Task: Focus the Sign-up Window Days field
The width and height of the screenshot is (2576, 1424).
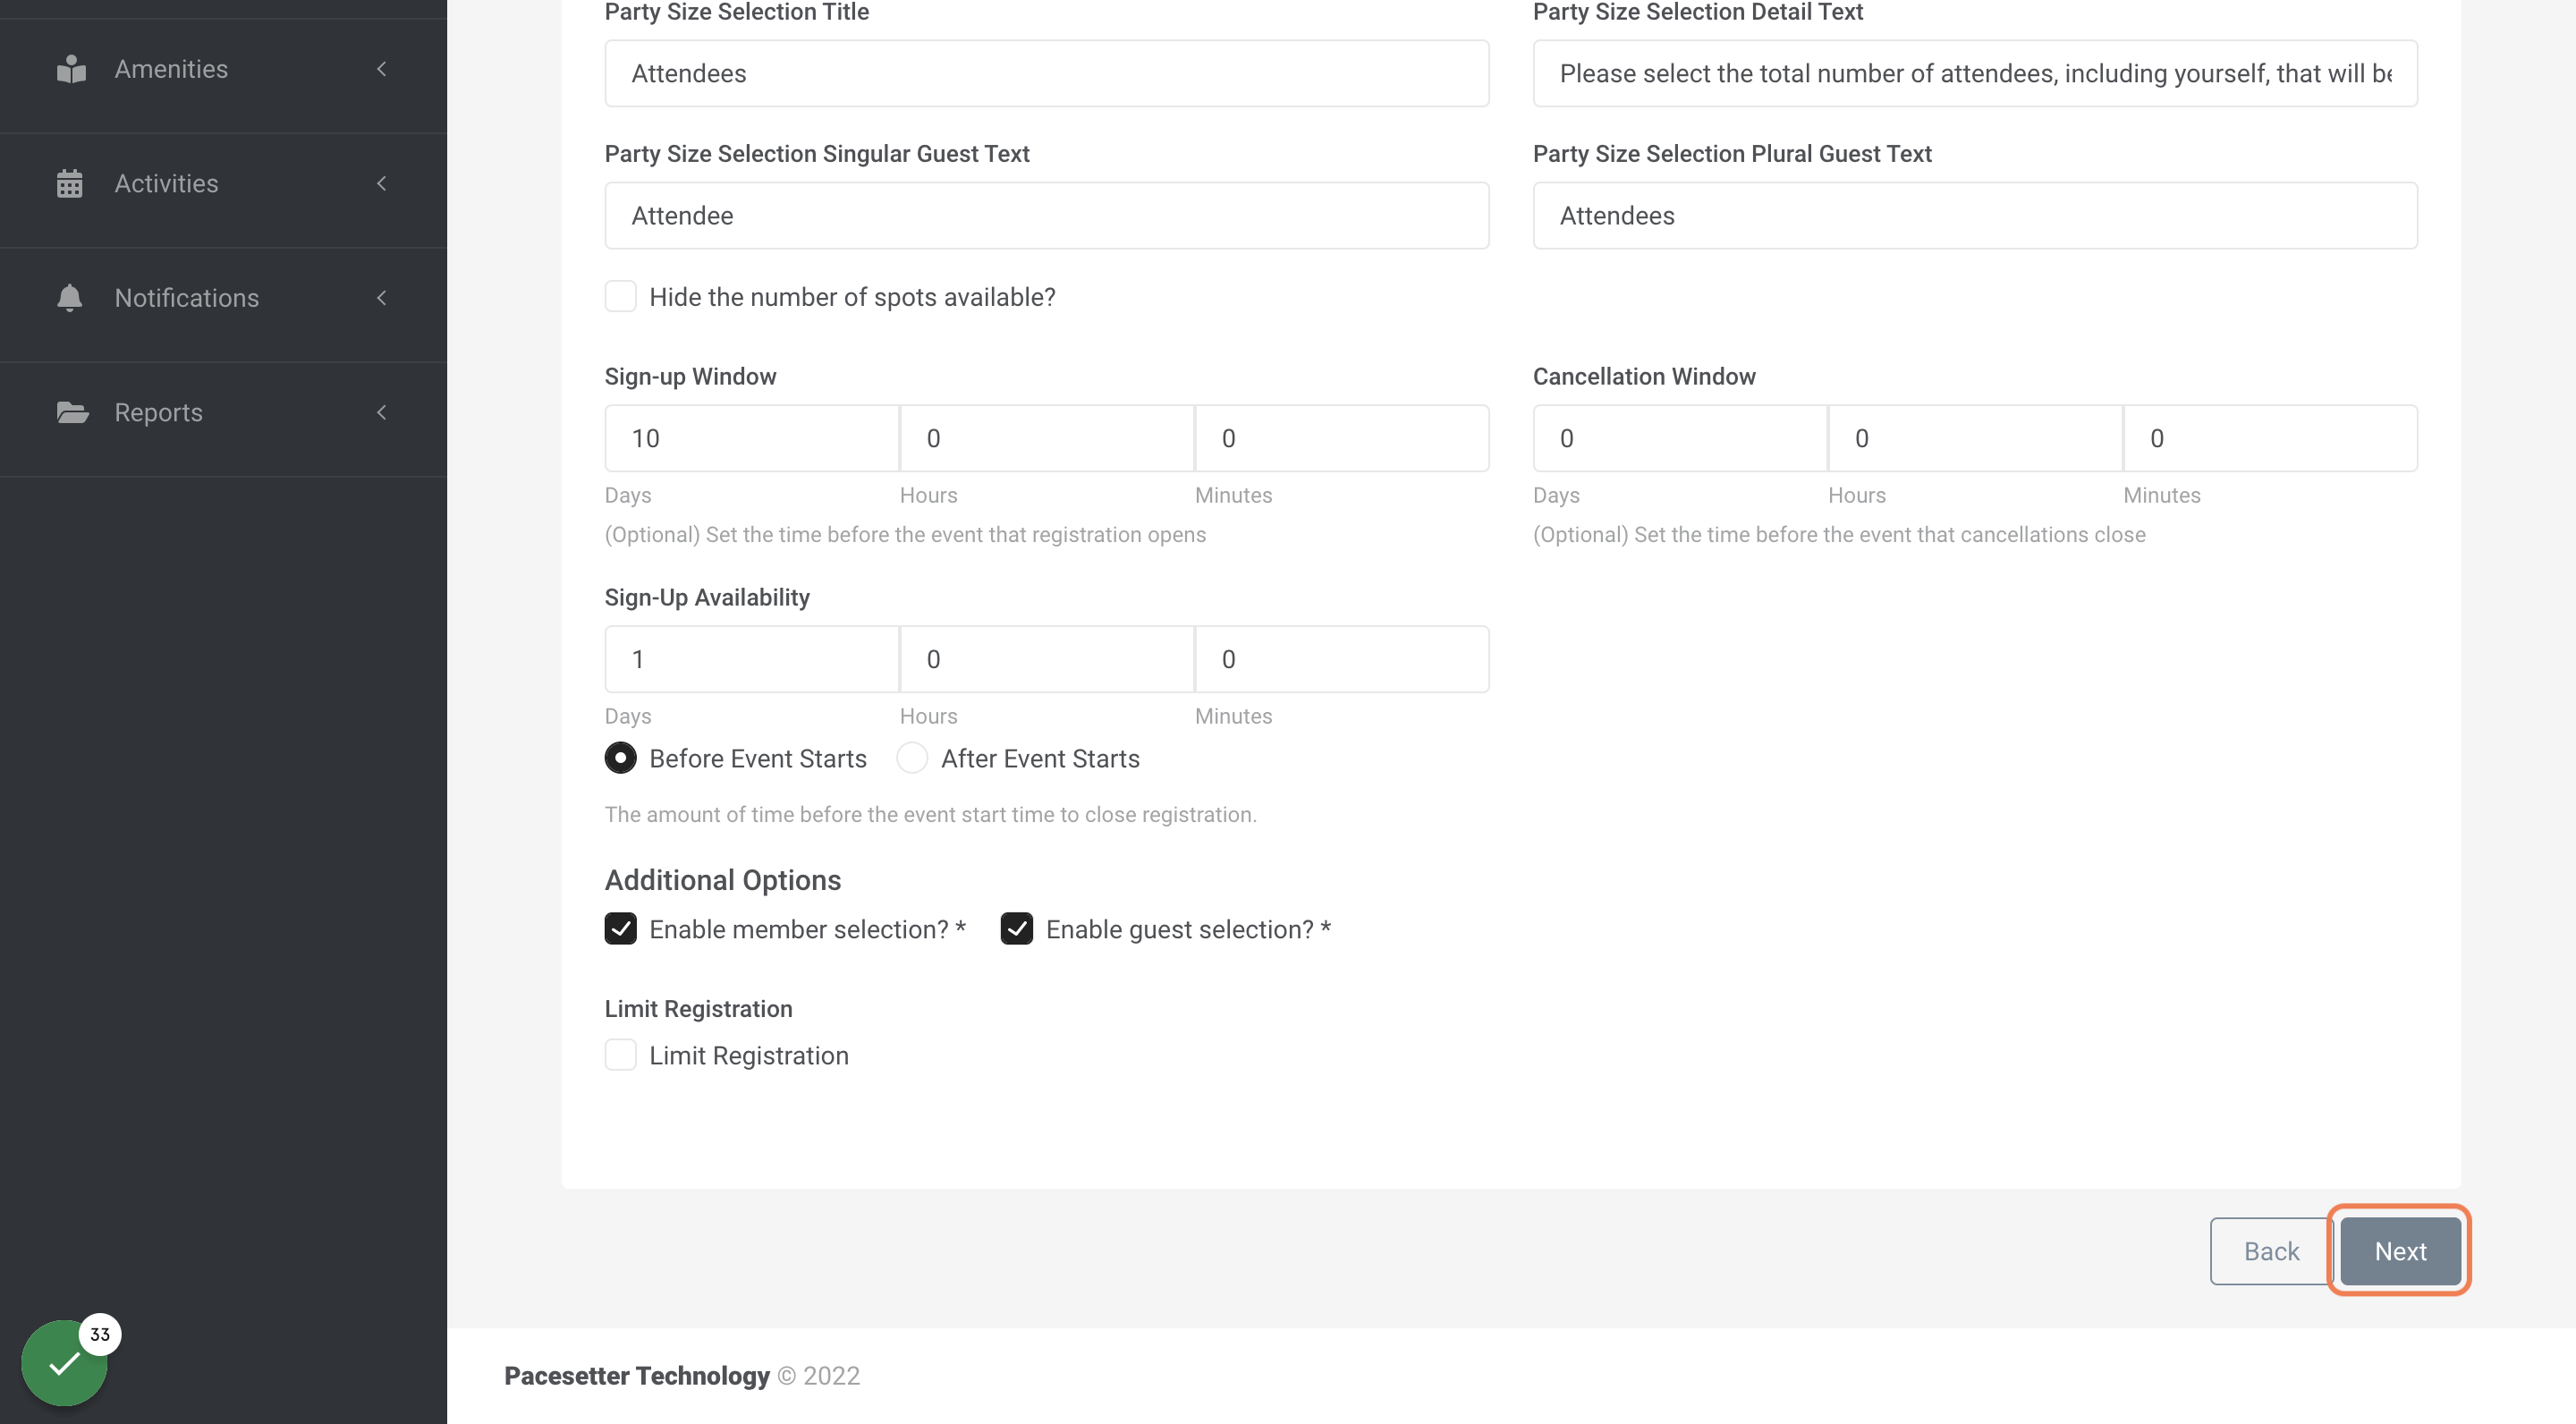Action: point(752,438)
